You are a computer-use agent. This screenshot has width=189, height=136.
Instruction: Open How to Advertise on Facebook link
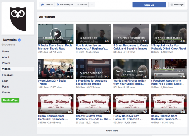[x=92, y=47]
